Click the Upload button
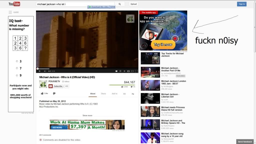256x144 pixels. (x=133, y=4)
